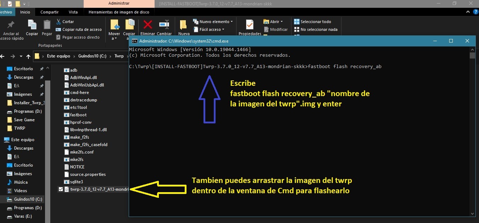Click the up one level arrow
Viewport: 479px width, 223px height.
(x=28, y=56)
